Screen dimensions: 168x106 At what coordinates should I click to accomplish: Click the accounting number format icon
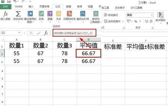pyautogui.click(x=129, y=21)
